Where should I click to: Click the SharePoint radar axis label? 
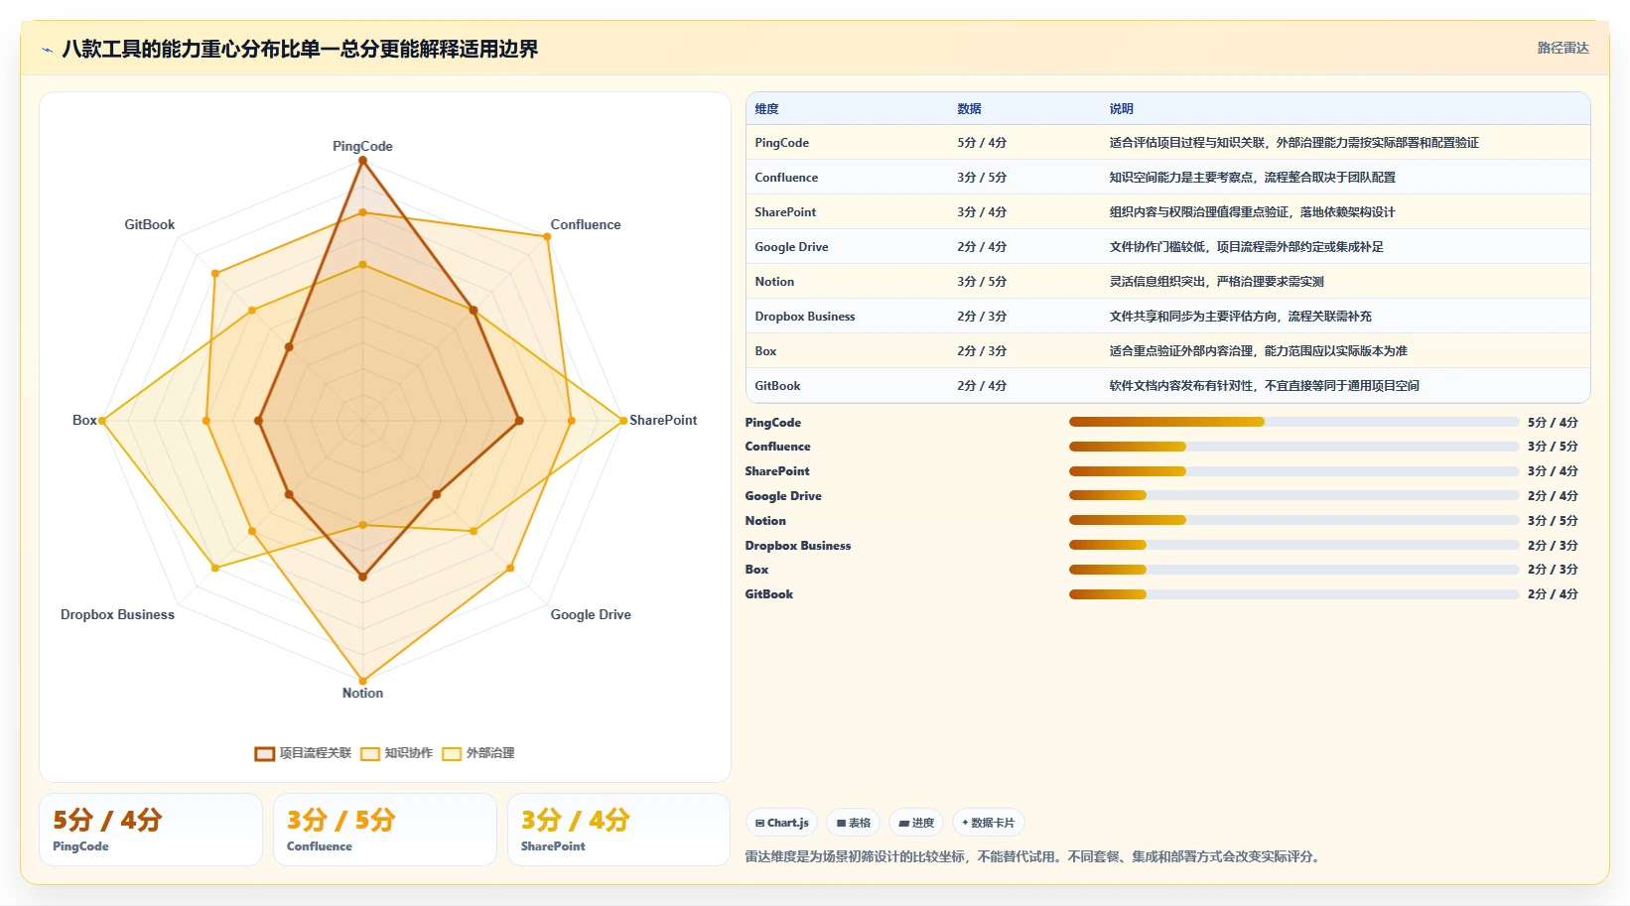[x=663, y=420]
